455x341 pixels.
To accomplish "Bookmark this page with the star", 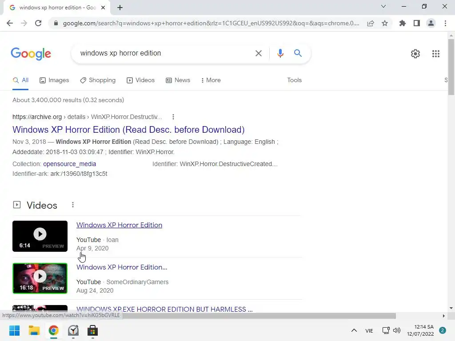I will [x=385, y=23].
